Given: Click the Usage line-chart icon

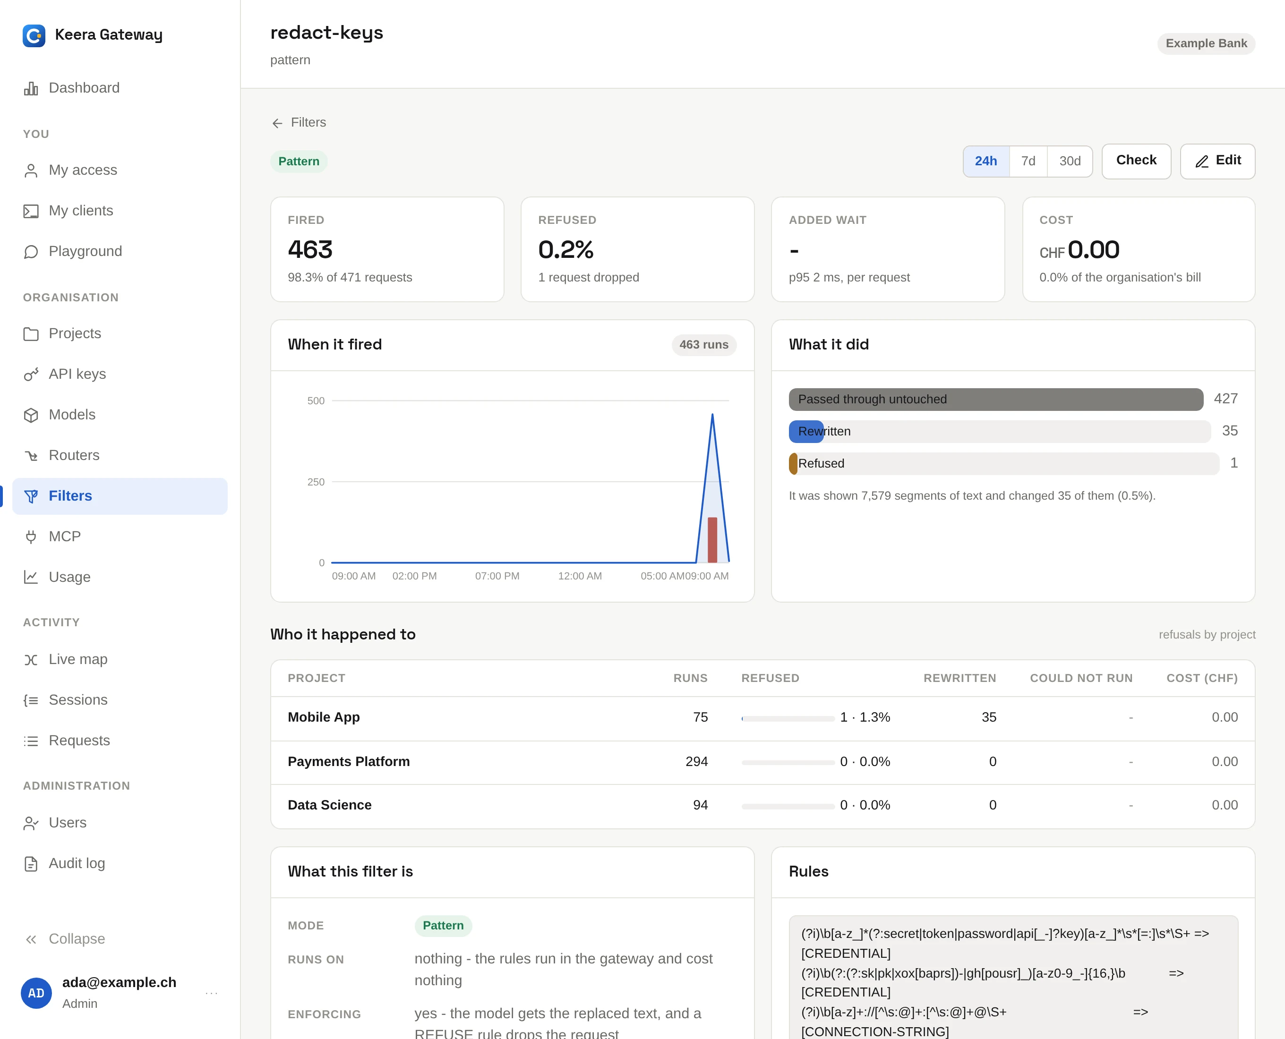Looking at the screenshot, I should (31, 578).
